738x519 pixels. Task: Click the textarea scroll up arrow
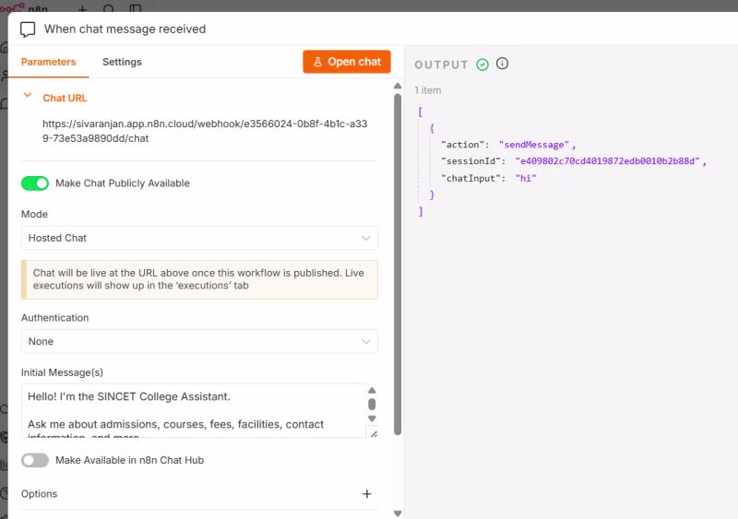coord(372,390)
